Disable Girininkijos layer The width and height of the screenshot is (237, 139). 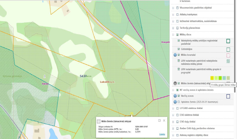[179, 49]
